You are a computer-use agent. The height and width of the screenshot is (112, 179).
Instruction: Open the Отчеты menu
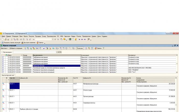tap(79, 36)
